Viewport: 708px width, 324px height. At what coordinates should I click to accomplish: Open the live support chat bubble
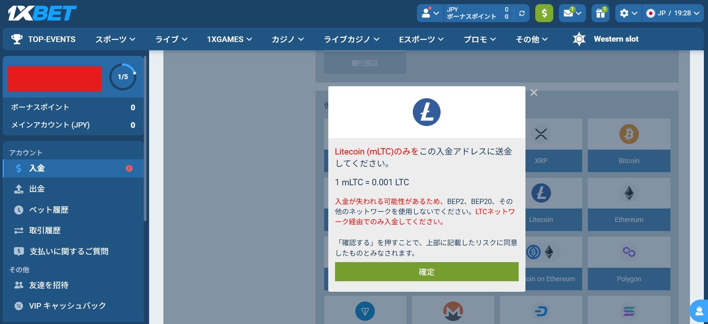(699, 311)
